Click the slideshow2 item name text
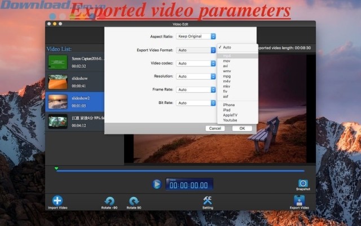The height and width of the screenshot is (226, 361). coord(81,98)
